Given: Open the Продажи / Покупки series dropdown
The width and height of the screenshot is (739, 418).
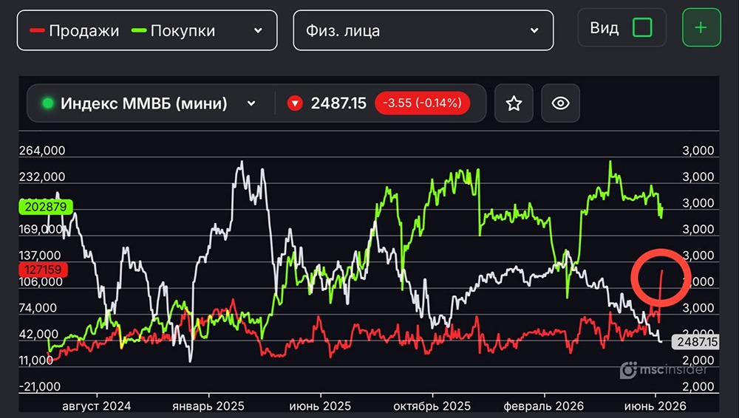Looking at the screenshot, I should (x=147, y=30).
